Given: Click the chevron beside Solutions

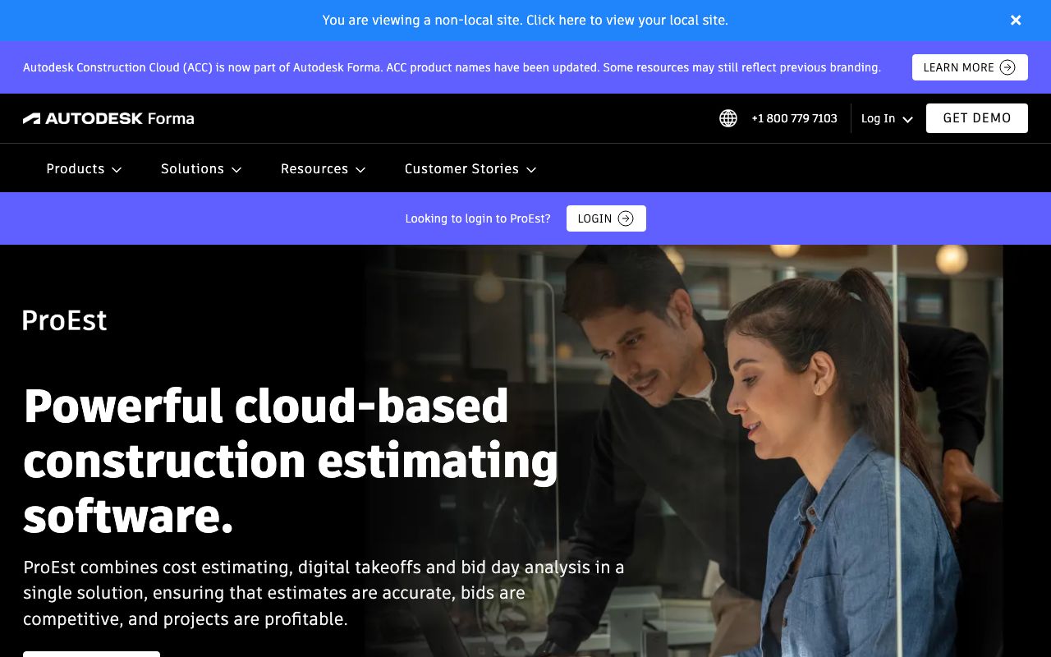Looking at the screenshot, I should [x=236, y=169].
